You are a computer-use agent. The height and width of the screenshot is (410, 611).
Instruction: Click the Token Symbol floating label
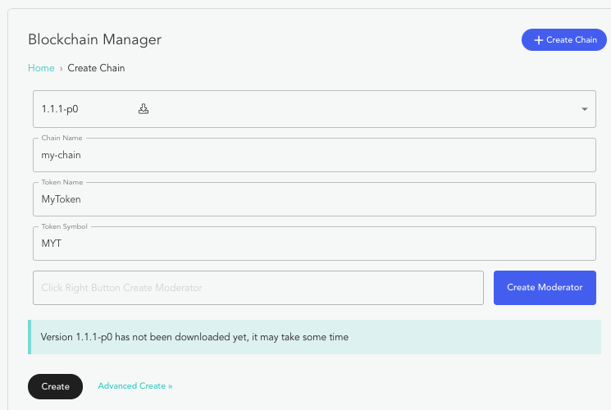[x=64, y=226]
